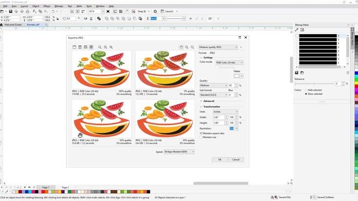Enable the Maintain size checkbox
Image resolution: width=358 pixels, height=201 pixels.
(x=201, y=137)
